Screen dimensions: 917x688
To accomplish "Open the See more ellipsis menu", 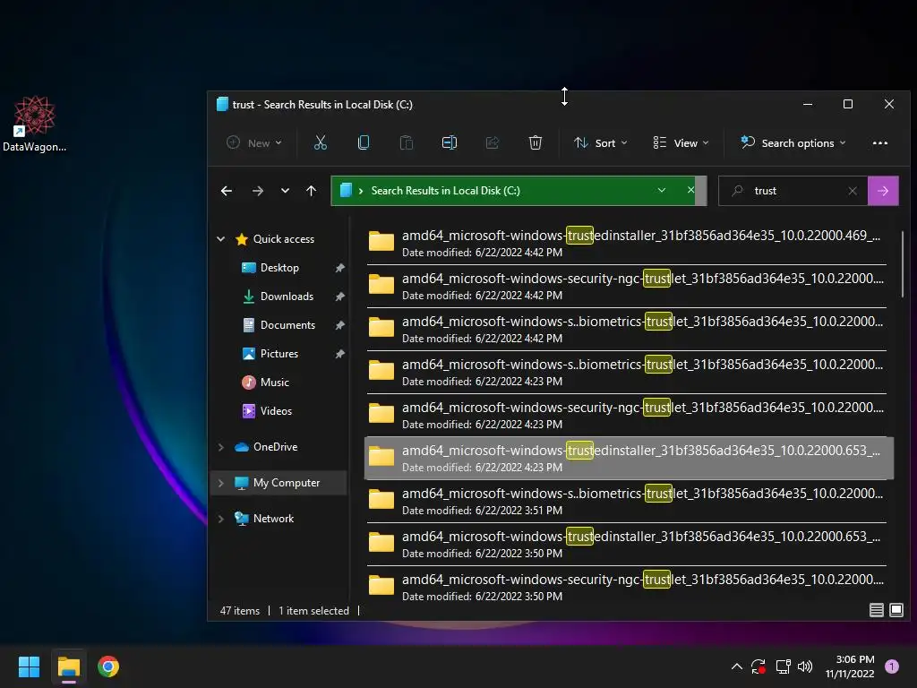I will point(880,142).
